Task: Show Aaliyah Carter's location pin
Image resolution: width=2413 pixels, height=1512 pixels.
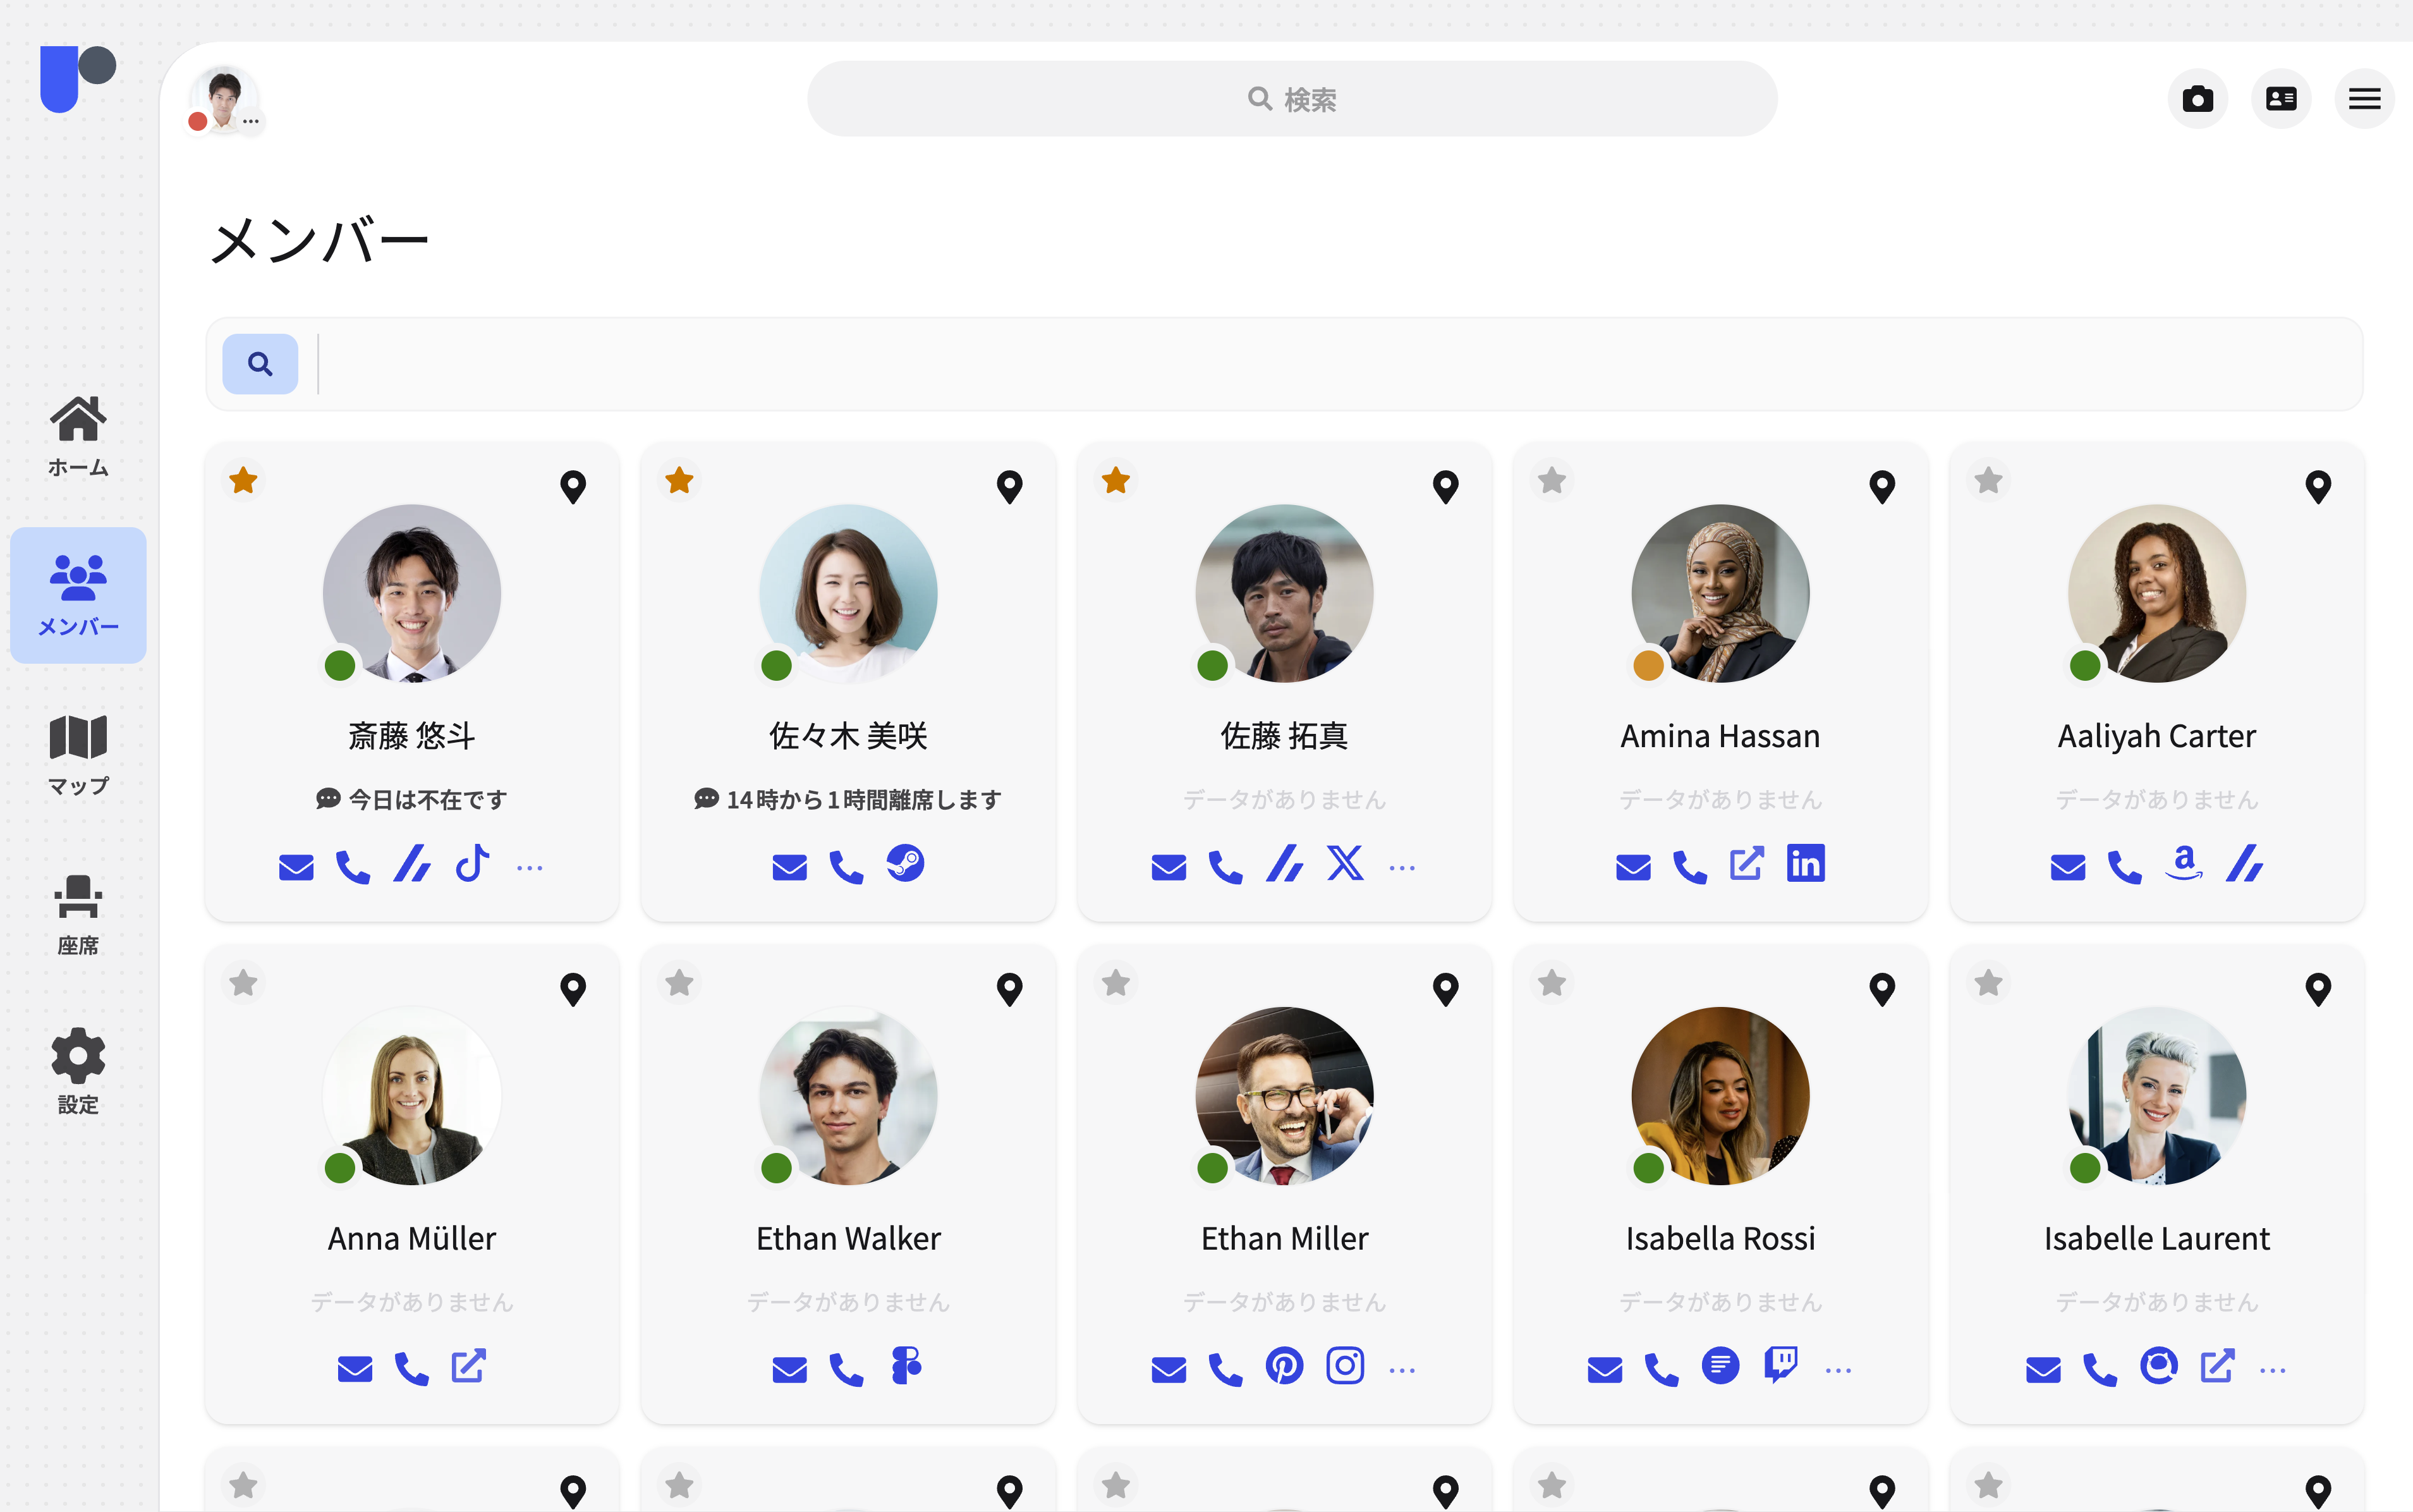Action: tap(2317, 487)
